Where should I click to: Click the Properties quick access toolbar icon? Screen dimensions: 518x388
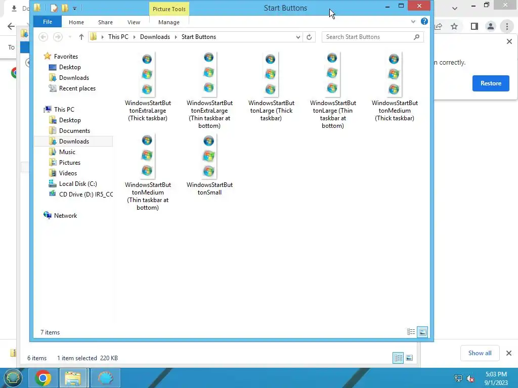54,8
